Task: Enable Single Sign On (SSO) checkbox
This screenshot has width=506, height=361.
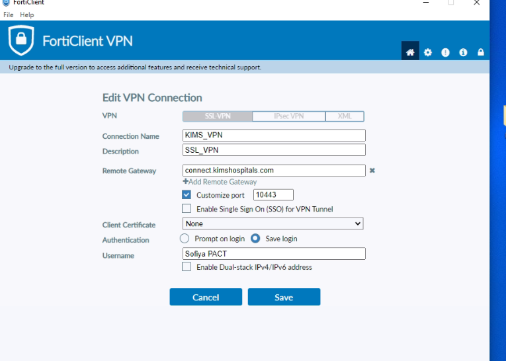Action: click(x=187, y=208)
